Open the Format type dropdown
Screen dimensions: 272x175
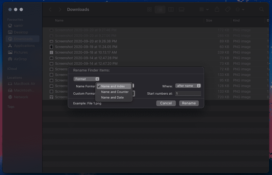pos(86,79)
